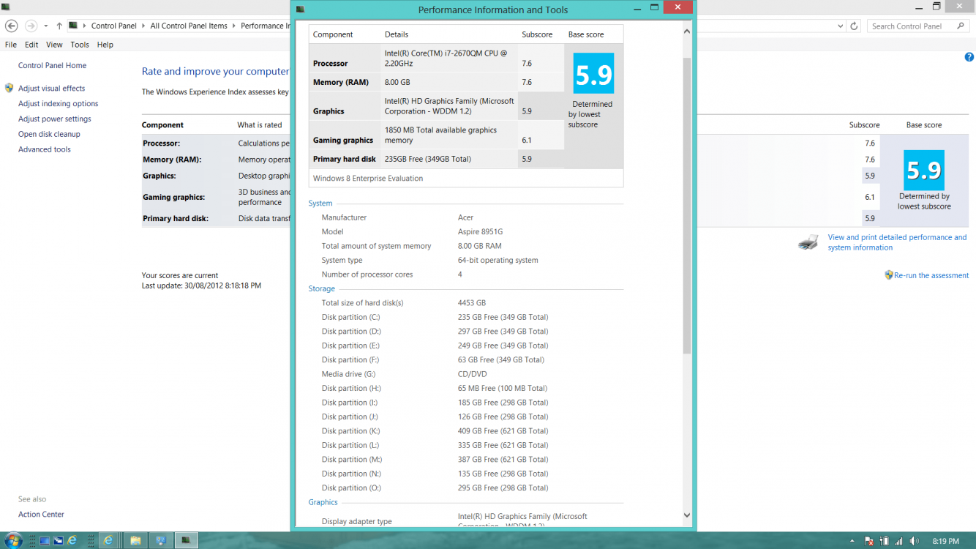
Task: Click View and print detailed performance link
Action: [x=897, y=242]
